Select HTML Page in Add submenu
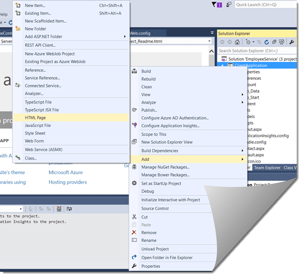Viewport: 301px width, 276px height. tap(71, 117)
